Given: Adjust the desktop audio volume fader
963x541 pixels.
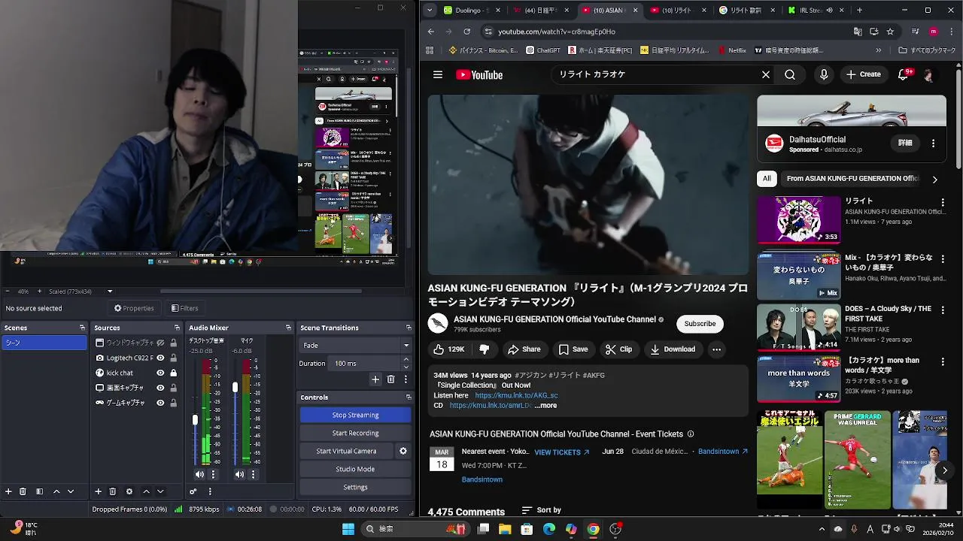Looking at the screenshot, I should tap(195, 419).
